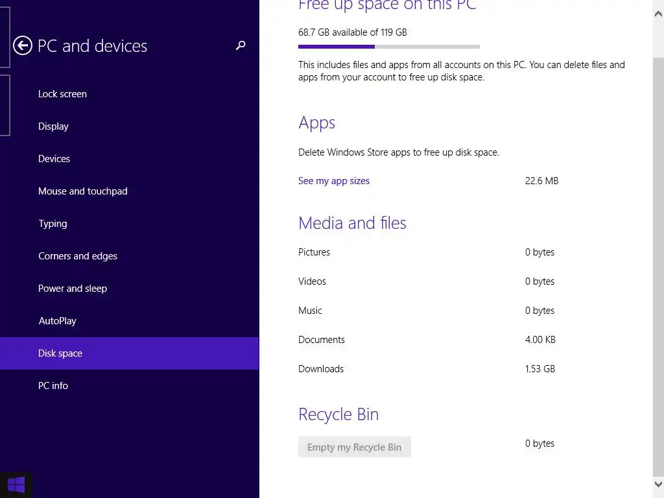This screenshot has height=498, width=664.
Task: Click the Media and files heading
Action: point(352,223)
